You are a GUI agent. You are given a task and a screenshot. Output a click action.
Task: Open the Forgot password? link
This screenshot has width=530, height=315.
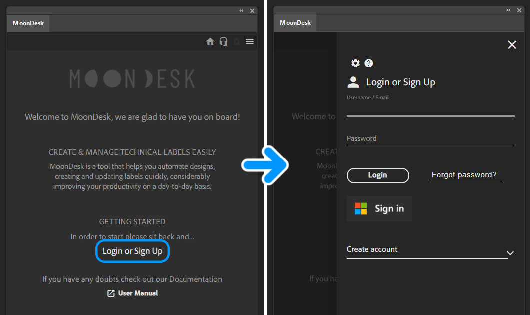pos(464,175)
